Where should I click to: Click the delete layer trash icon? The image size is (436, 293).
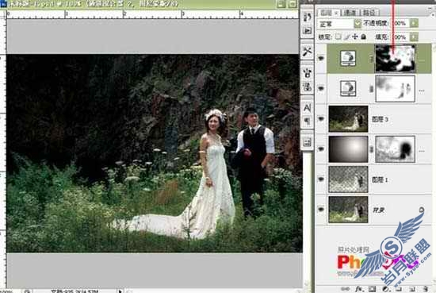(x=426, y=289)
